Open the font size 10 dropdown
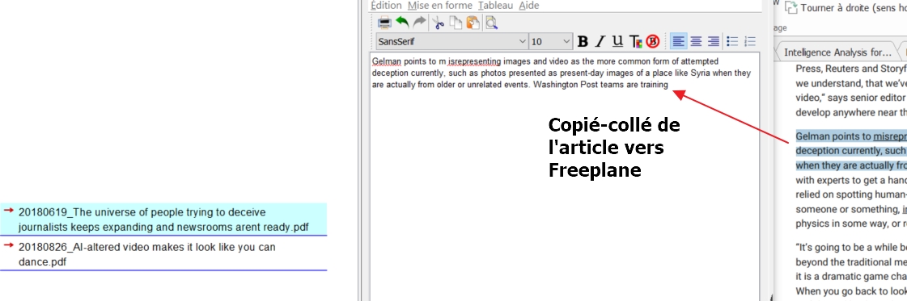Image resolution: width=907 pixels, height=301 pixels. (551, 41)
